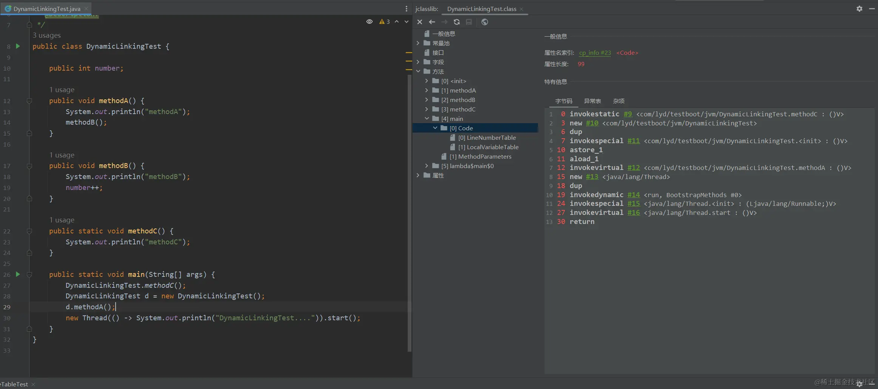Click the invokedynamic instruction text
The width and height of the screenshot is (878, 389).
(597, 195)
